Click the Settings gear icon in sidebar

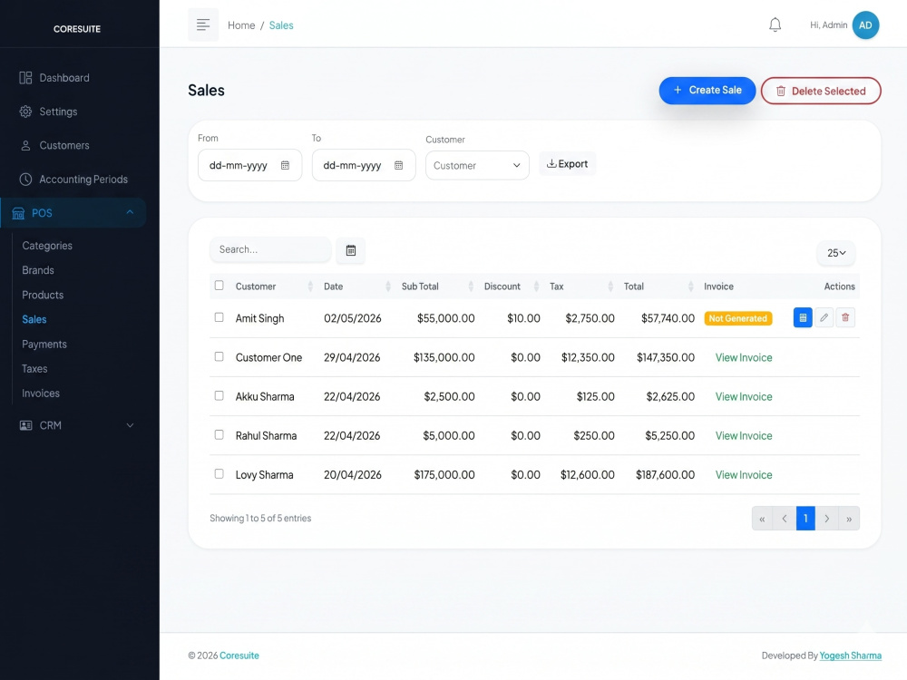pyautogui.click(x=25, y=112)
